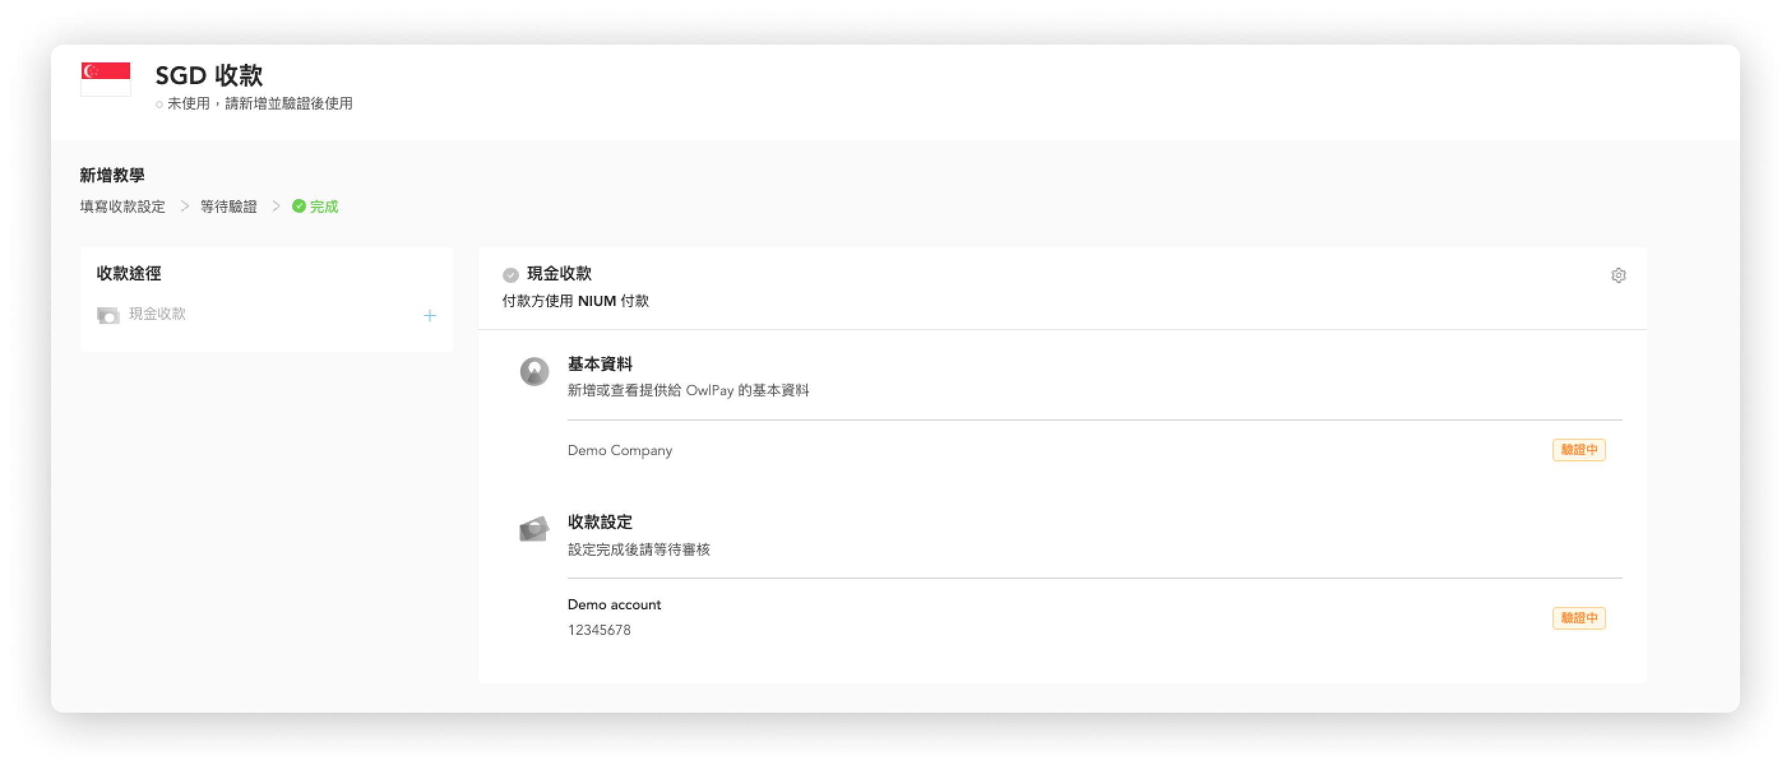Image resolution: width=1791 pixels, height=770 pixels.
Task: Click the add + icon next to 現金收款
Action: 431,314
